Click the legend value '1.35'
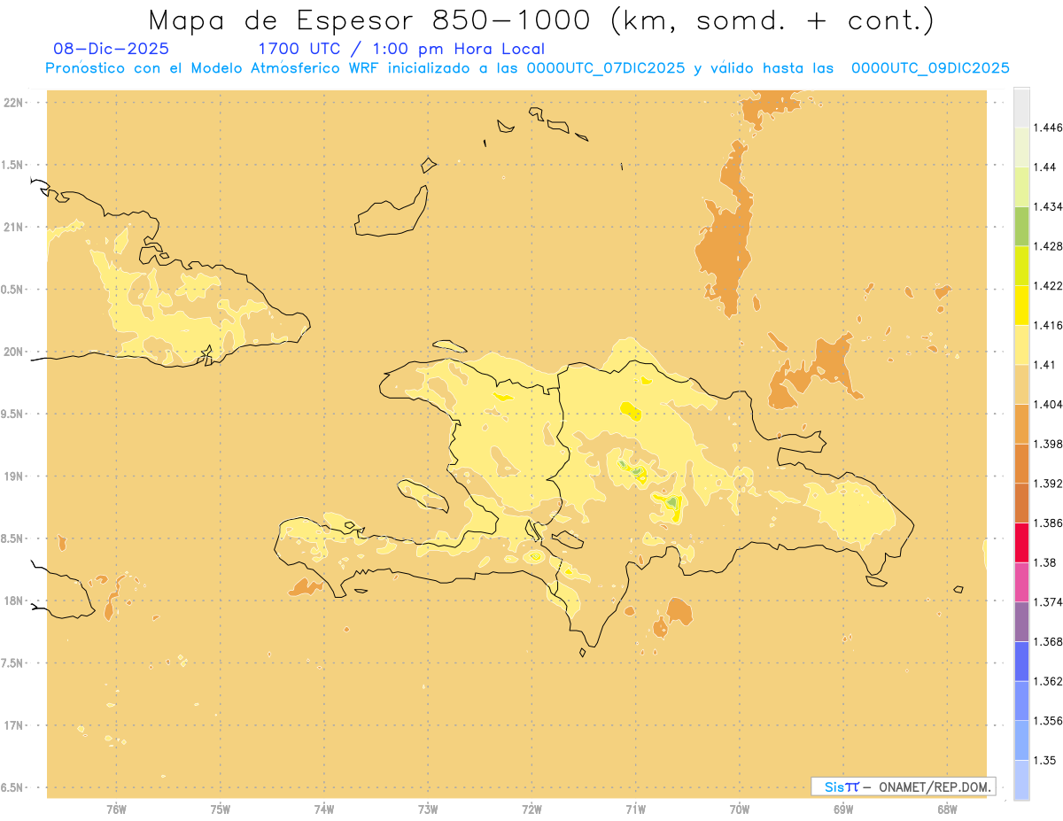 pyautogui.click(x=1044, y=760)
